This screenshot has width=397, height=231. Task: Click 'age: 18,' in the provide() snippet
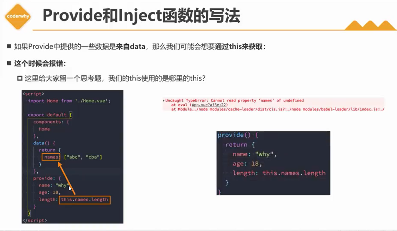247,164
